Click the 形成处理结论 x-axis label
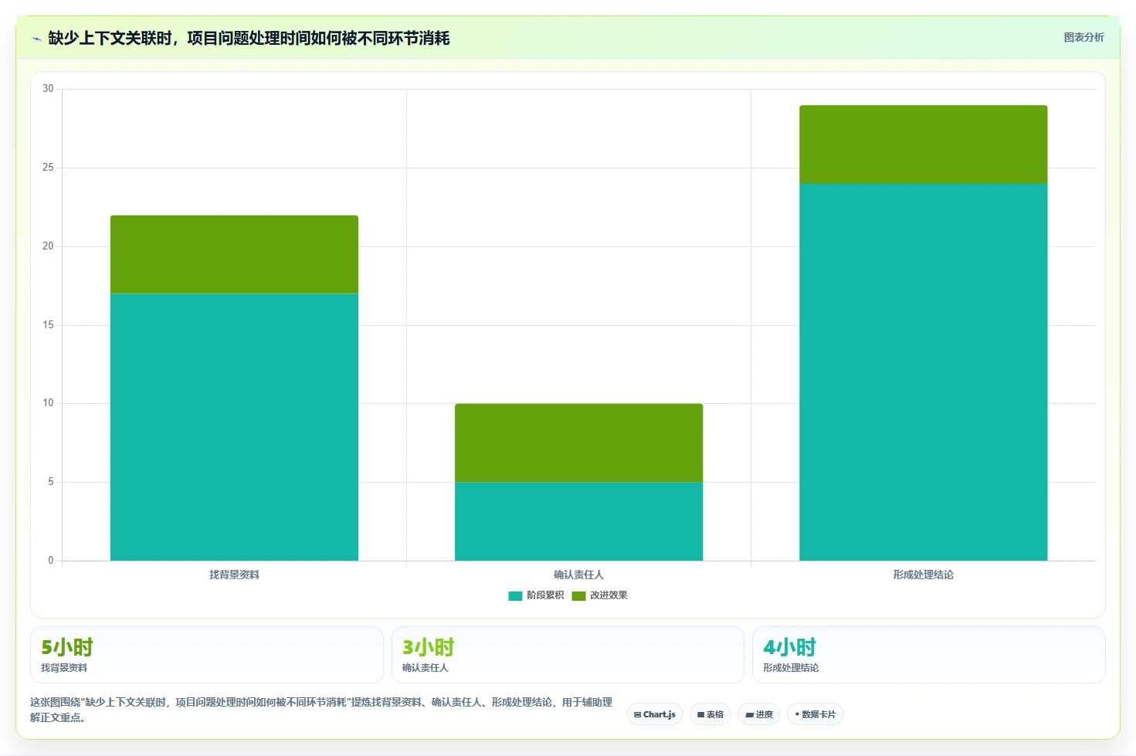1136x756 pixels. point(923,575)
